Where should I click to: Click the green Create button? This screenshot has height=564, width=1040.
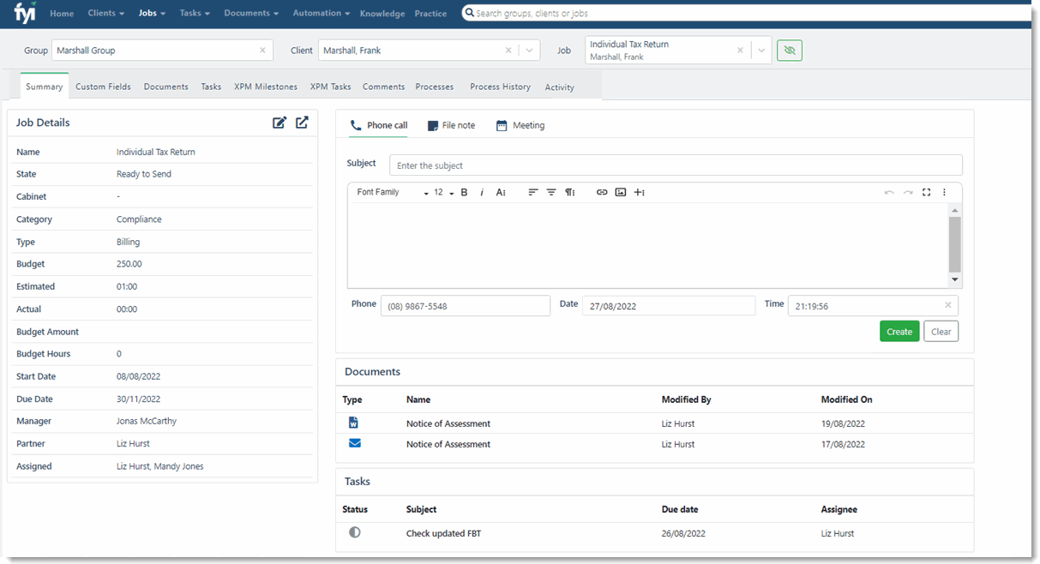pyautogui.click(x=899, y=332)
